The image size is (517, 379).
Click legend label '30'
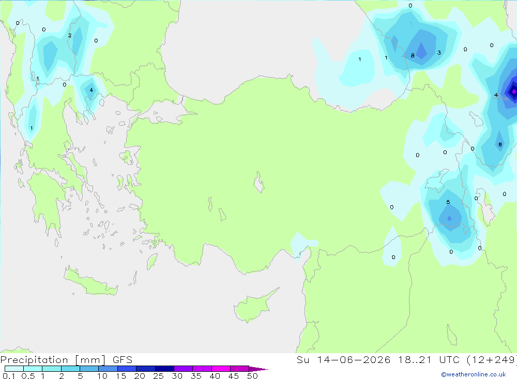tap(177, 376)
